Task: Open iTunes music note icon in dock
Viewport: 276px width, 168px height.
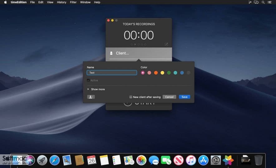Action: click(x=191, y=160)
